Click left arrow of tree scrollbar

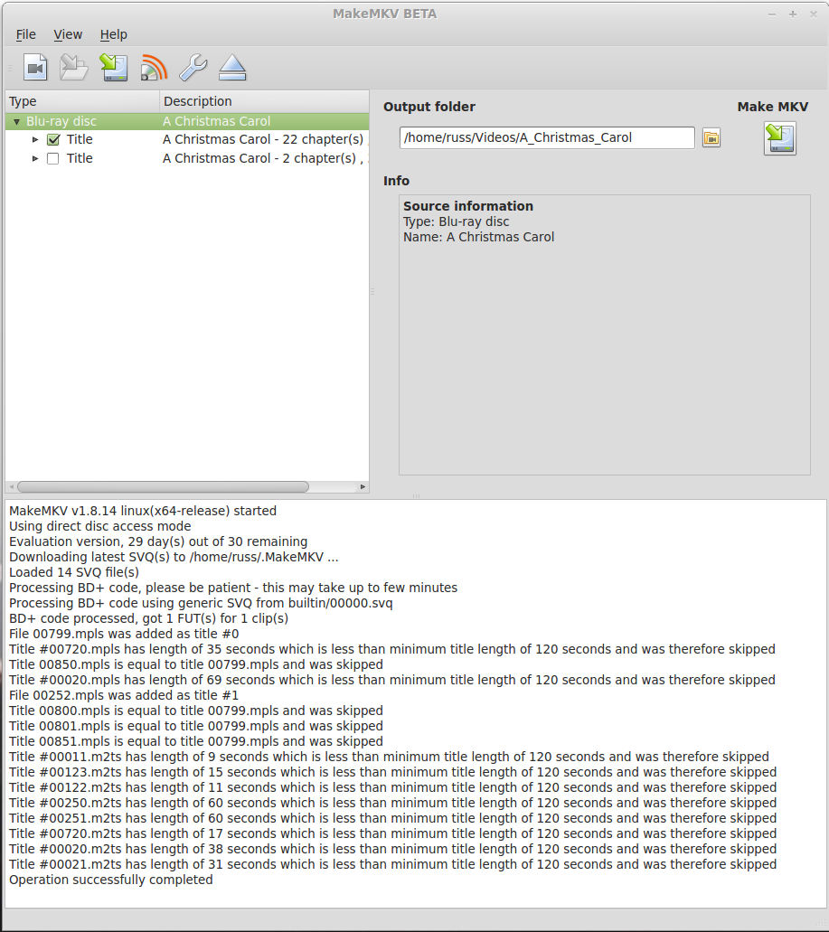11,487
